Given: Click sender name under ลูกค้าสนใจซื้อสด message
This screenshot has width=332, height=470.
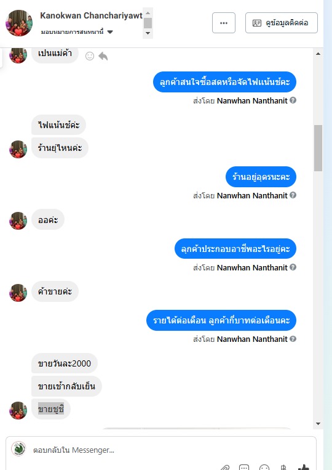Looking at the screenshot, I should 252,101.
